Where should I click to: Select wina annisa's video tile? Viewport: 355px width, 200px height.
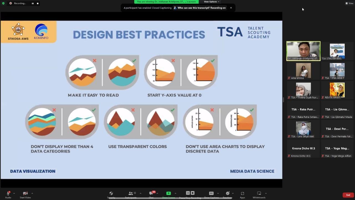(303, 70)
